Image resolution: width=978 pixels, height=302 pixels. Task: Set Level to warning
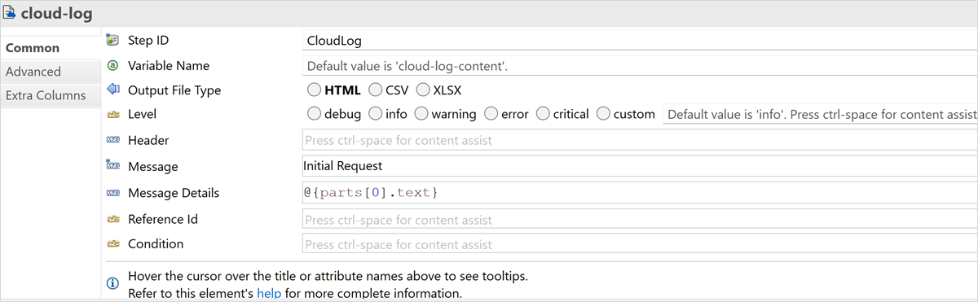[x=421, y=114]
